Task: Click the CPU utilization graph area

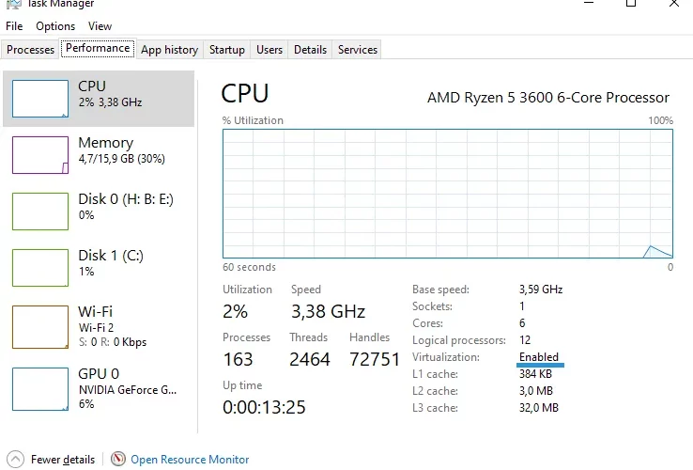Action: [x=448, y=194]
